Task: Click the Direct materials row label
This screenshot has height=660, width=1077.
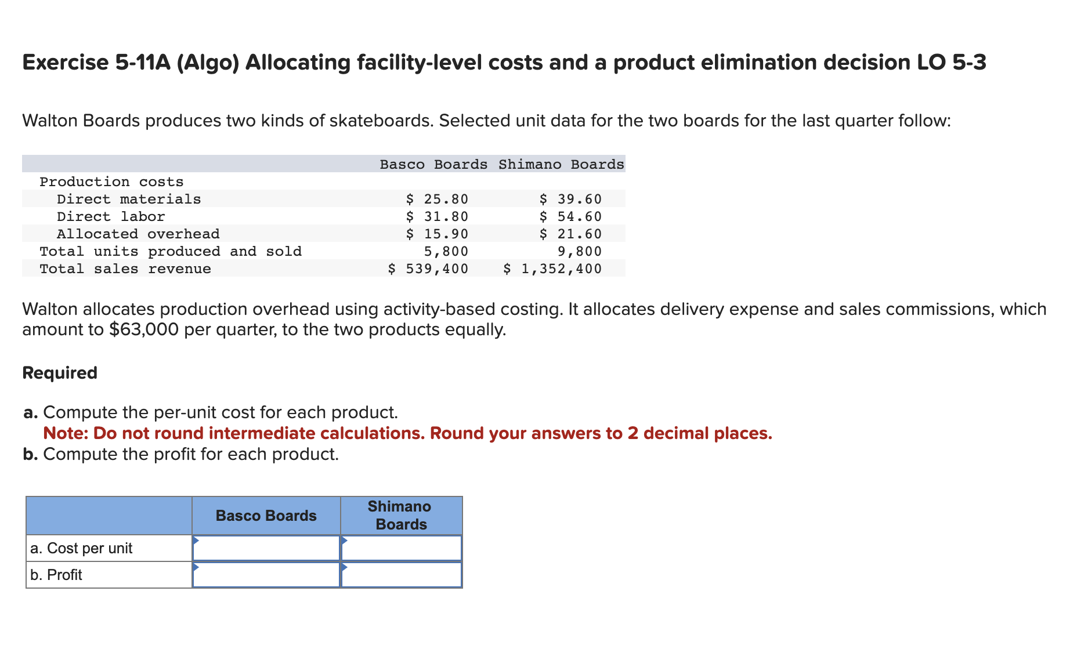Action: click(129, 199)
